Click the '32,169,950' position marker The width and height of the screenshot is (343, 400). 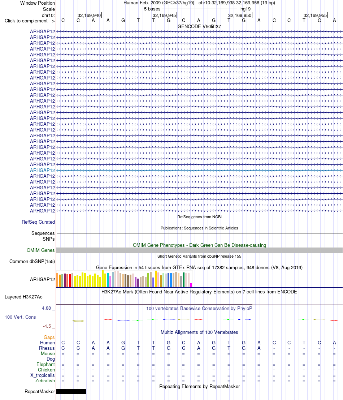[240, 15]
